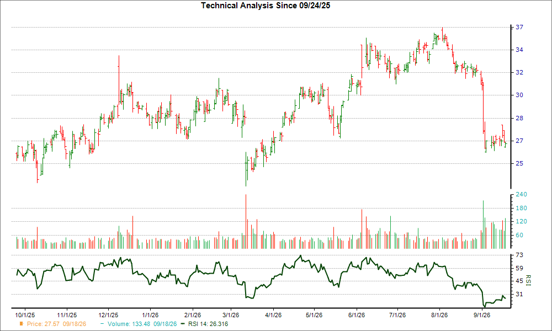Click the teal Volume legend dash marker
This screenshot has height=331, width=552.
coord(102,324)
